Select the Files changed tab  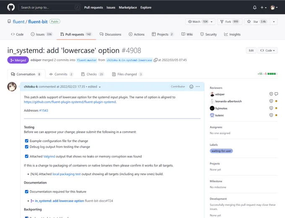pyautogui.click(x=127, y=74)
